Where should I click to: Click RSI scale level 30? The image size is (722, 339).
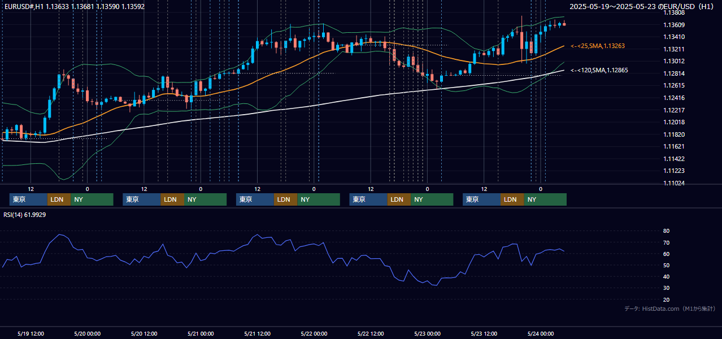point(666,288)
